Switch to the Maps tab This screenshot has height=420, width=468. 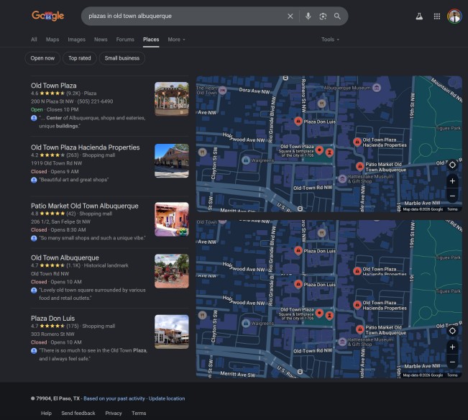(x=52, y=40)
